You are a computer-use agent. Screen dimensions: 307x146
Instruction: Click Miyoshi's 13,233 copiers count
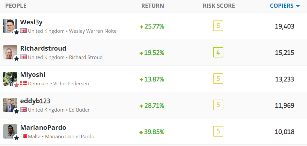click(x=284, y=79)
